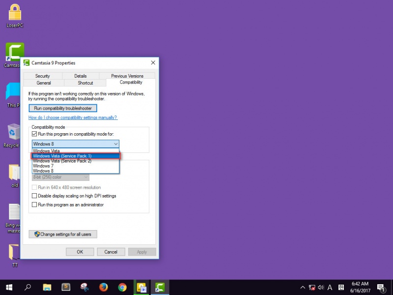393x295 pixels.
Task: Open File Explorer from the taskbar
Action: [x=47, y=287]
